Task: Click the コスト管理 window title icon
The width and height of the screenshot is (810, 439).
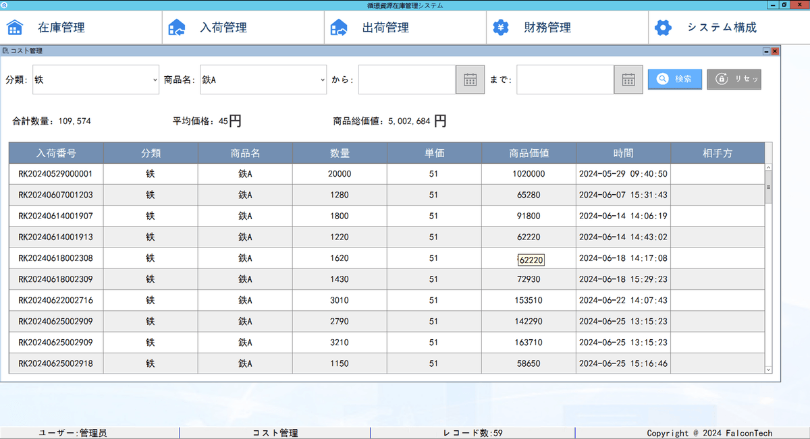Action: pyautogui.click(x=6, y=51)
